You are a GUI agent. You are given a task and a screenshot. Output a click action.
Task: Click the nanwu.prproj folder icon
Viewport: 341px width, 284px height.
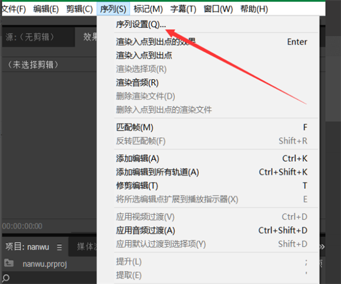[x=9, y=263]
